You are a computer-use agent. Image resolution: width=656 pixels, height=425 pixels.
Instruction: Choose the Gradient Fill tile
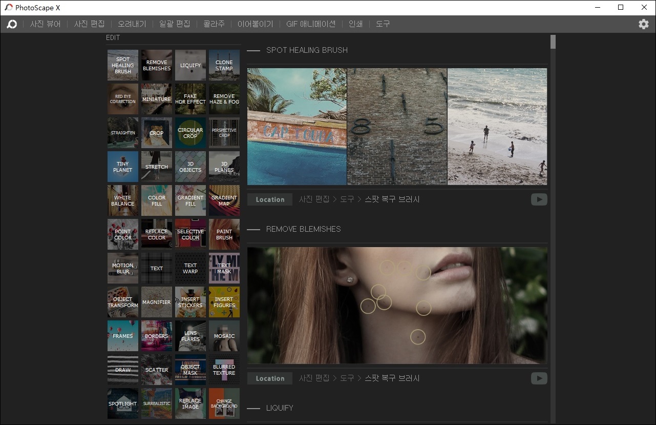[x=191, y=200]
